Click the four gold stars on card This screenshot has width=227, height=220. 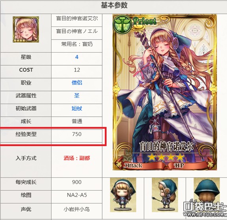(x=166, y=157)
